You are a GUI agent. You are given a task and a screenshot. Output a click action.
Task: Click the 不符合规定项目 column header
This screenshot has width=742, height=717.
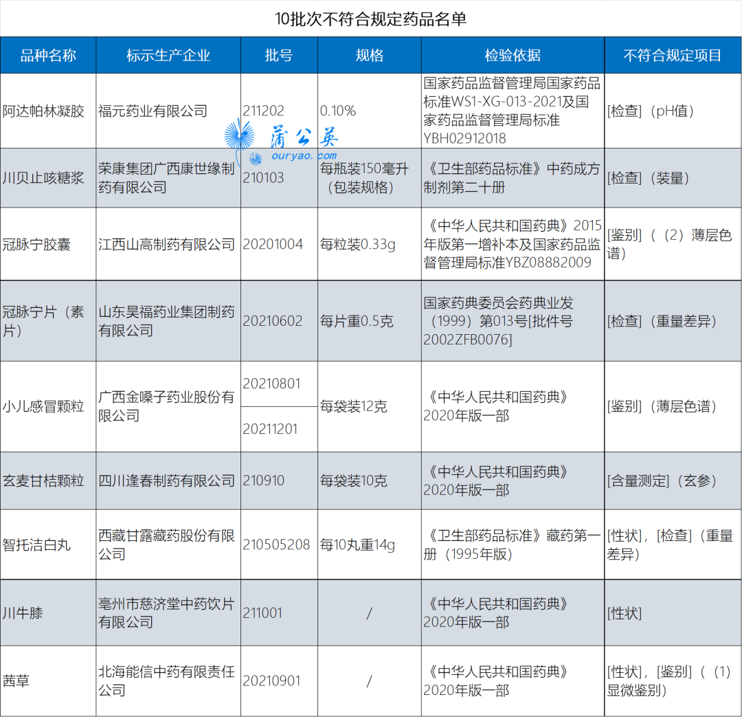point(673,56)
